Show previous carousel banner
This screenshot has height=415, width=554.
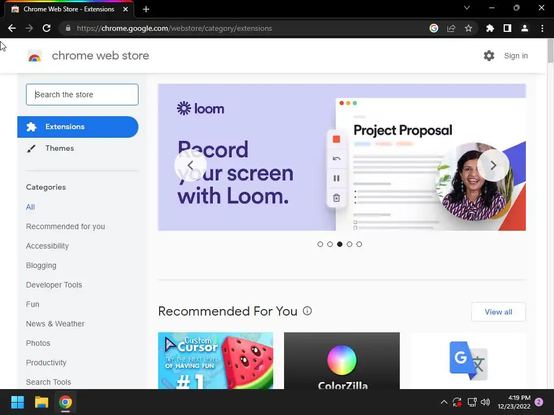[x=190, y=165]
